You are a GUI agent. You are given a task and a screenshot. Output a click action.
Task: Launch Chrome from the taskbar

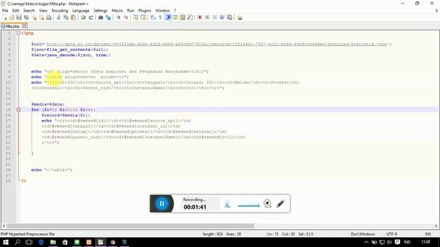(113, 242)
